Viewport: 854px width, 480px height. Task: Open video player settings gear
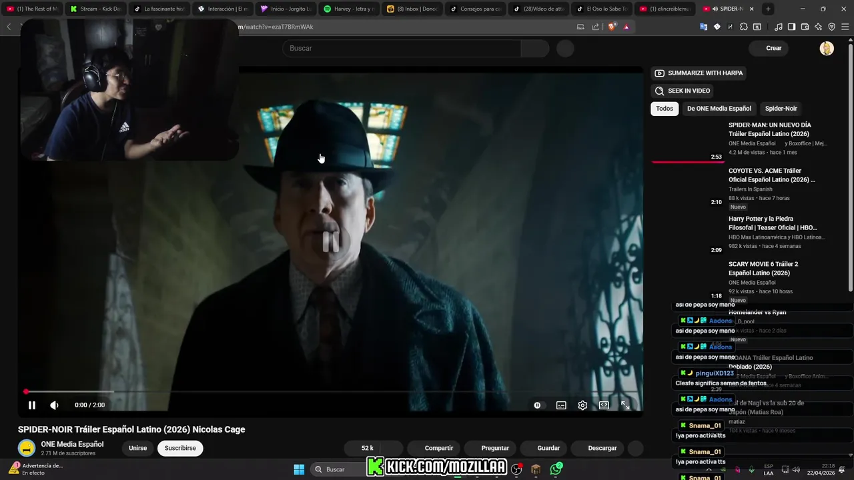coord(582,405)
